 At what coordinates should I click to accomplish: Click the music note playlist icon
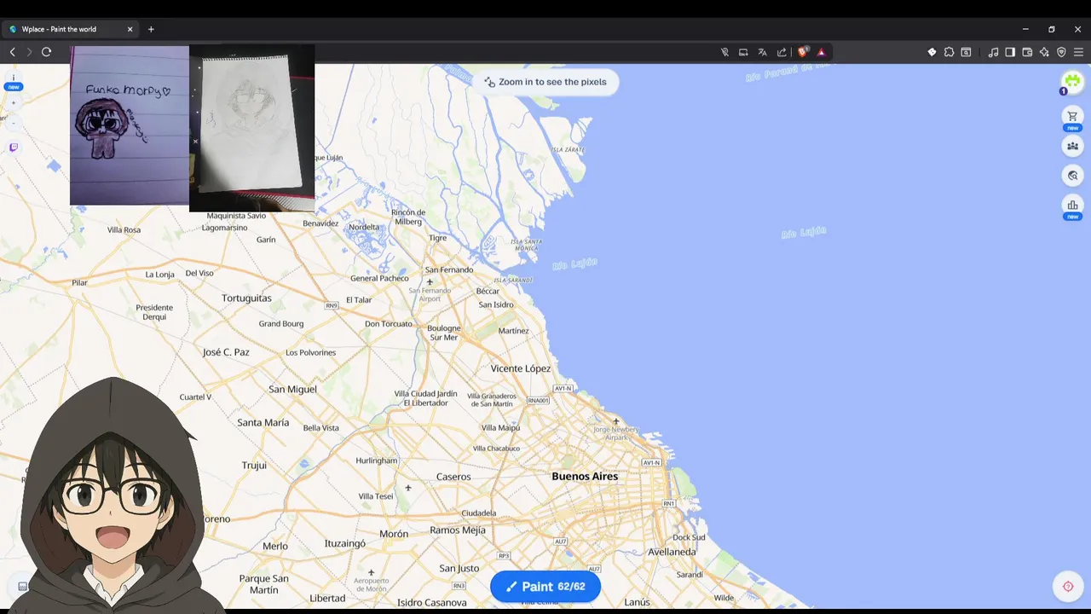[993, 52]
